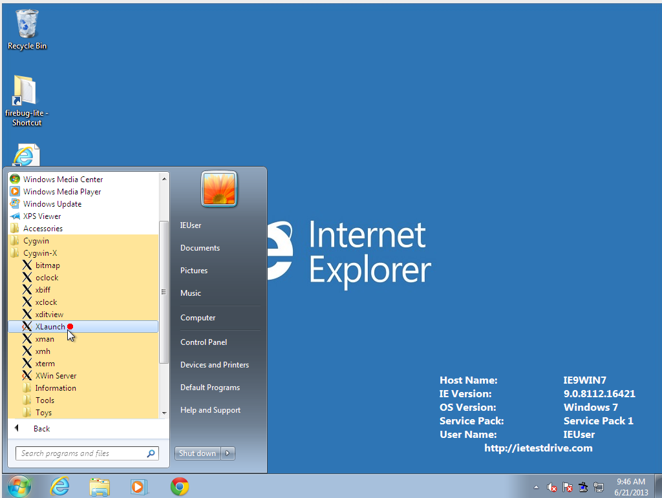Open Devices and Printers

(215, 365)
